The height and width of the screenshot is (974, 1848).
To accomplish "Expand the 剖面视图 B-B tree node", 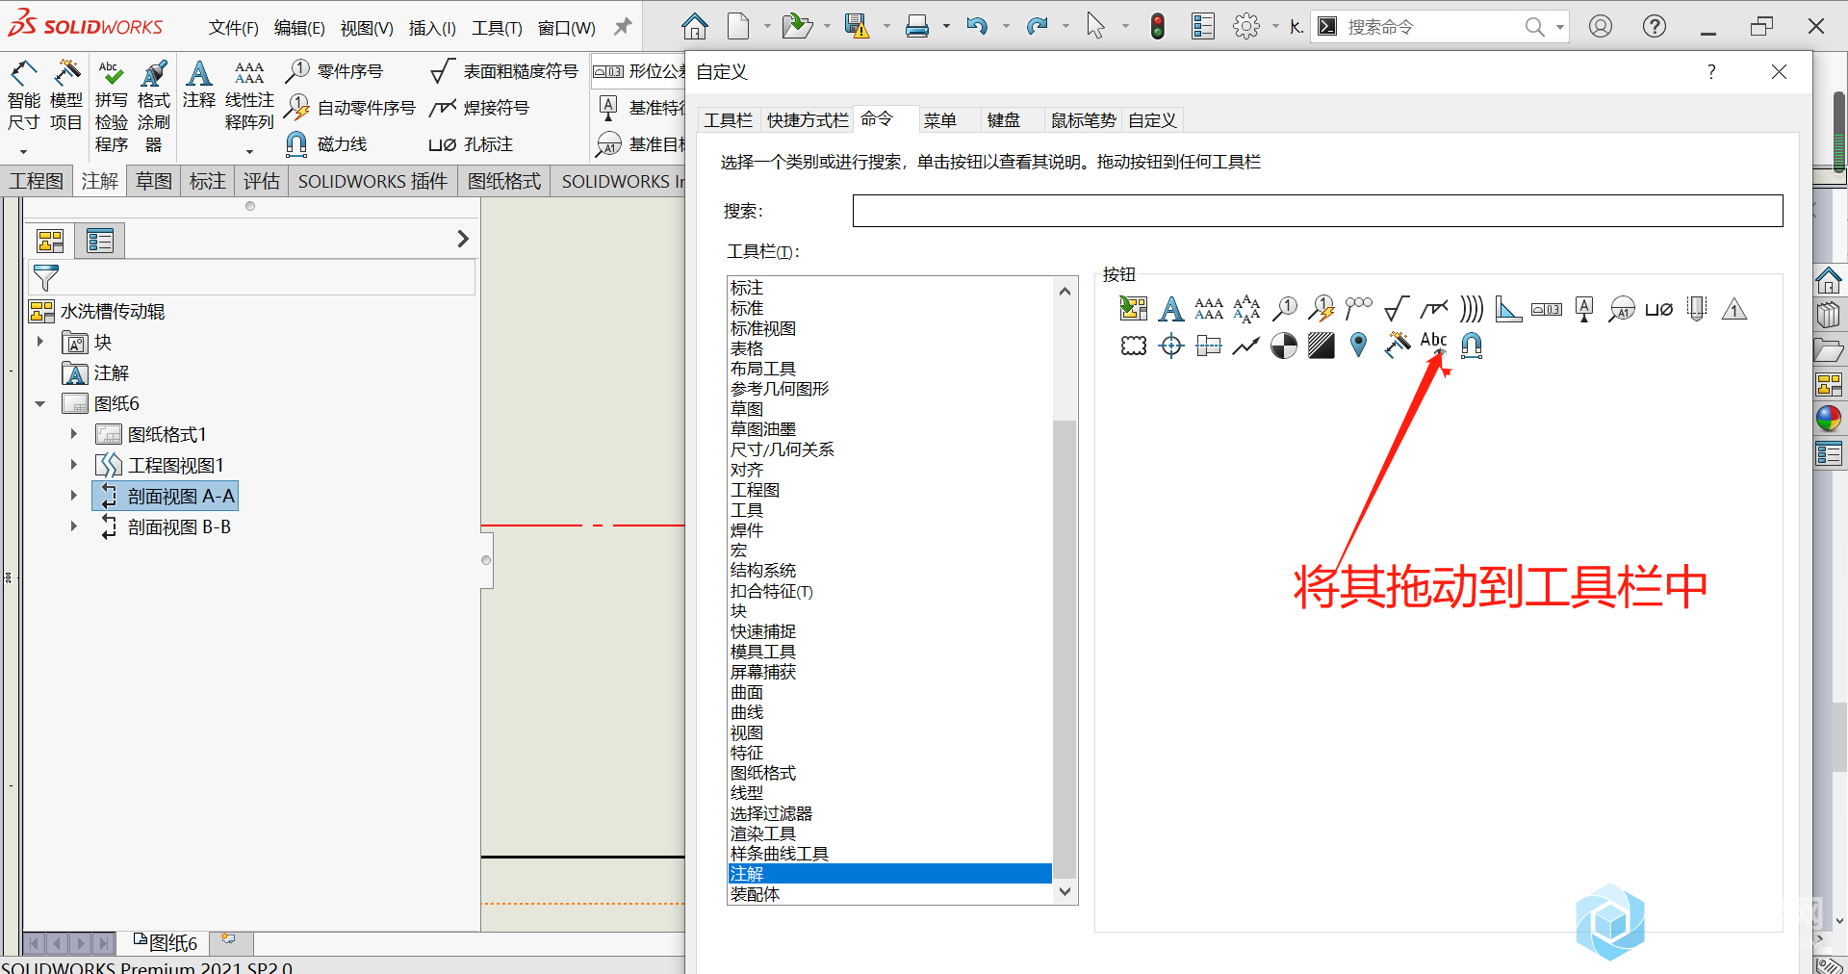I will click(x=73, y=526).
